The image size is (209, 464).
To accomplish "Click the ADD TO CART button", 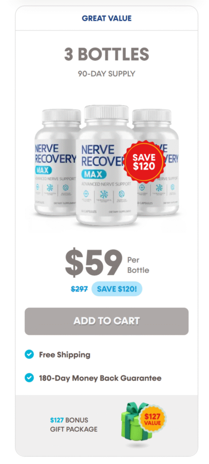I will pos(107,321).
